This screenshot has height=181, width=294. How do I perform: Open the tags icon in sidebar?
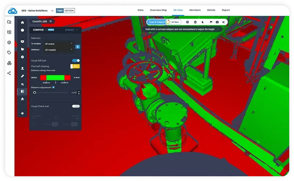pos(9,53)
